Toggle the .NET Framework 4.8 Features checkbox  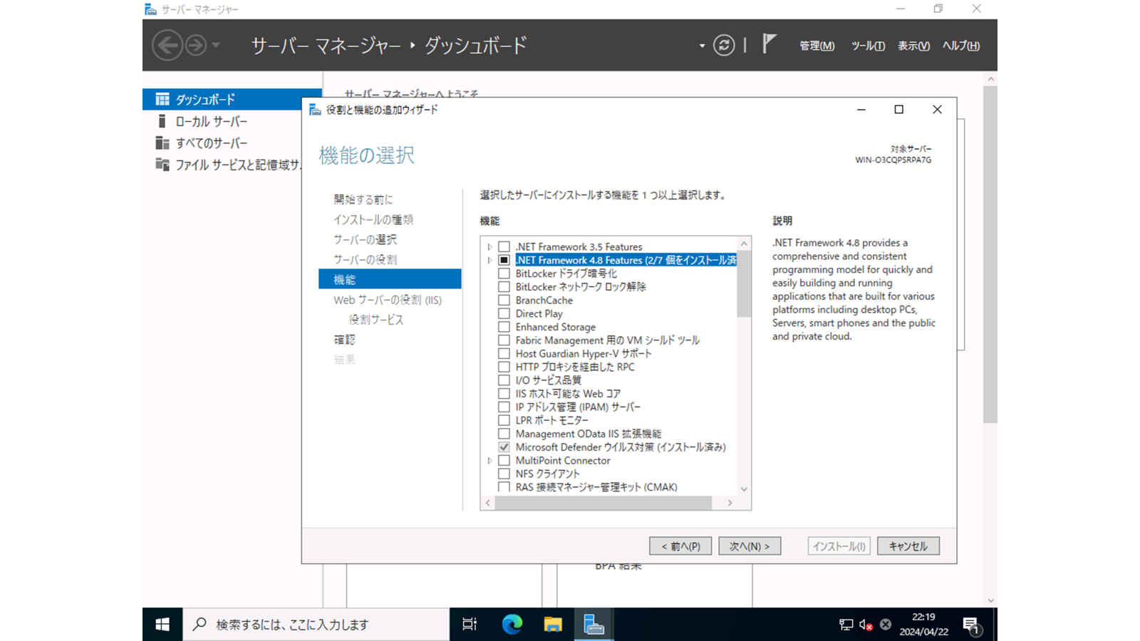pos(504,261)
